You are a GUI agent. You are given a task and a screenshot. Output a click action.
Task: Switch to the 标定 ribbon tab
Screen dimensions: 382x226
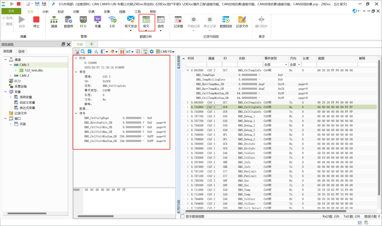pos(61,12)
